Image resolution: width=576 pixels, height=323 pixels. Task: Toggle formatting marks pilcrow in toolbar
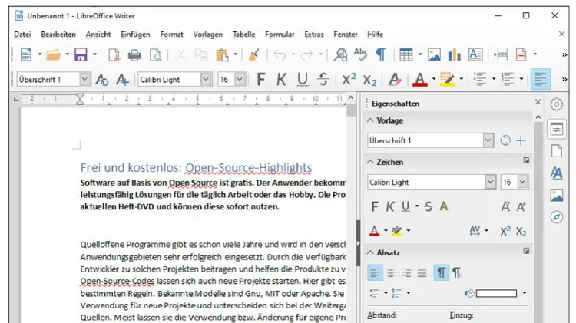381,54
